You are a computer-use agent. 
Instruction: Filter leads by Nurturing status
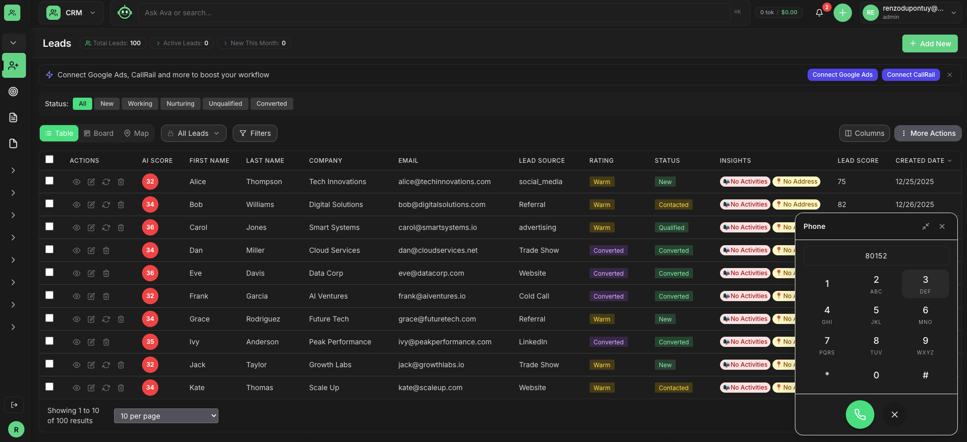(x=180, y=104)
